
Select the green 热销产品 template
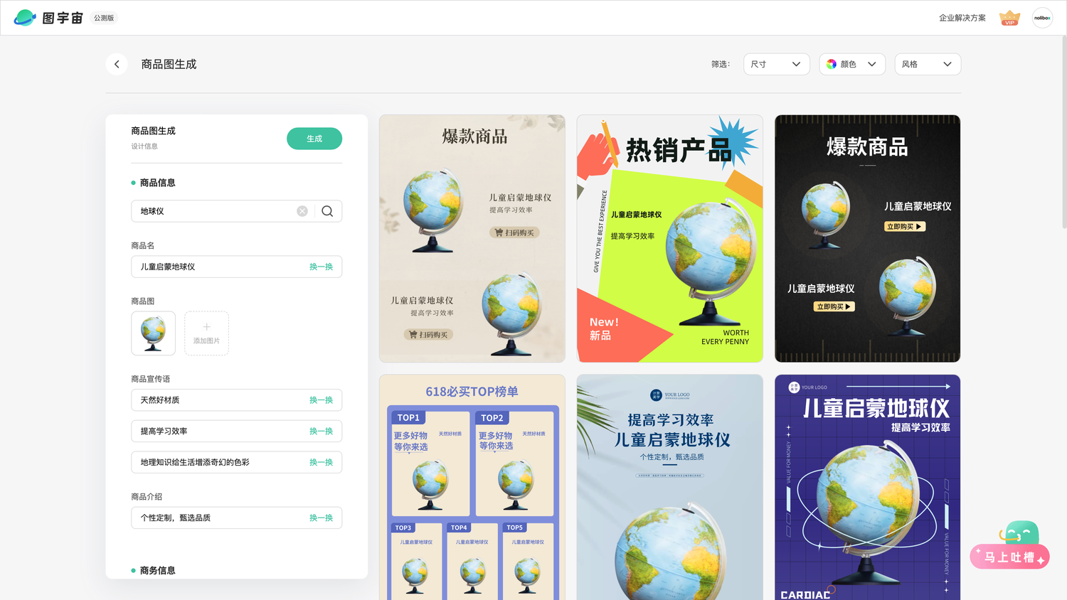(x=670, y=239)
